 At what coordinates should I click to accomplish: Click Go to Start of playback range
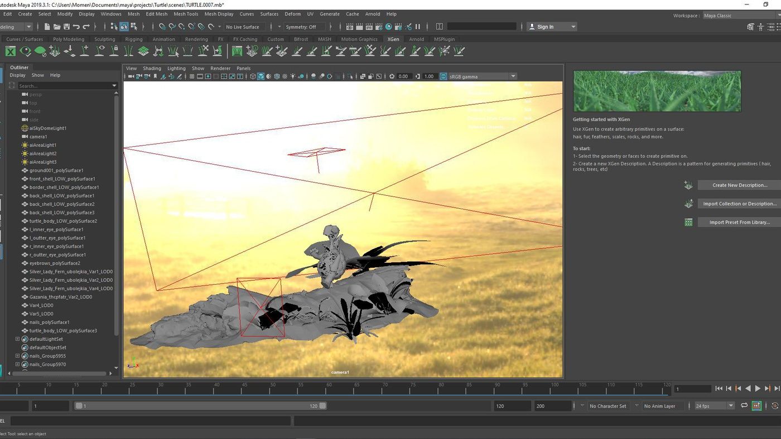tap(719, 389)
